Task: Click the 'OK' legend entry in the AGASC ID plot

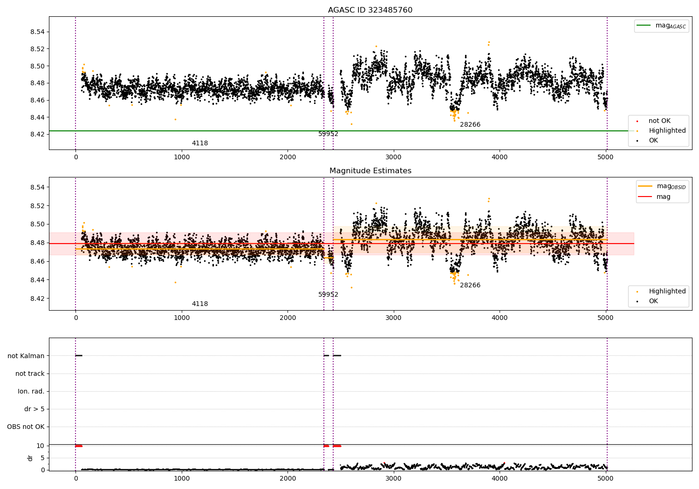Action: coord(653,141)
